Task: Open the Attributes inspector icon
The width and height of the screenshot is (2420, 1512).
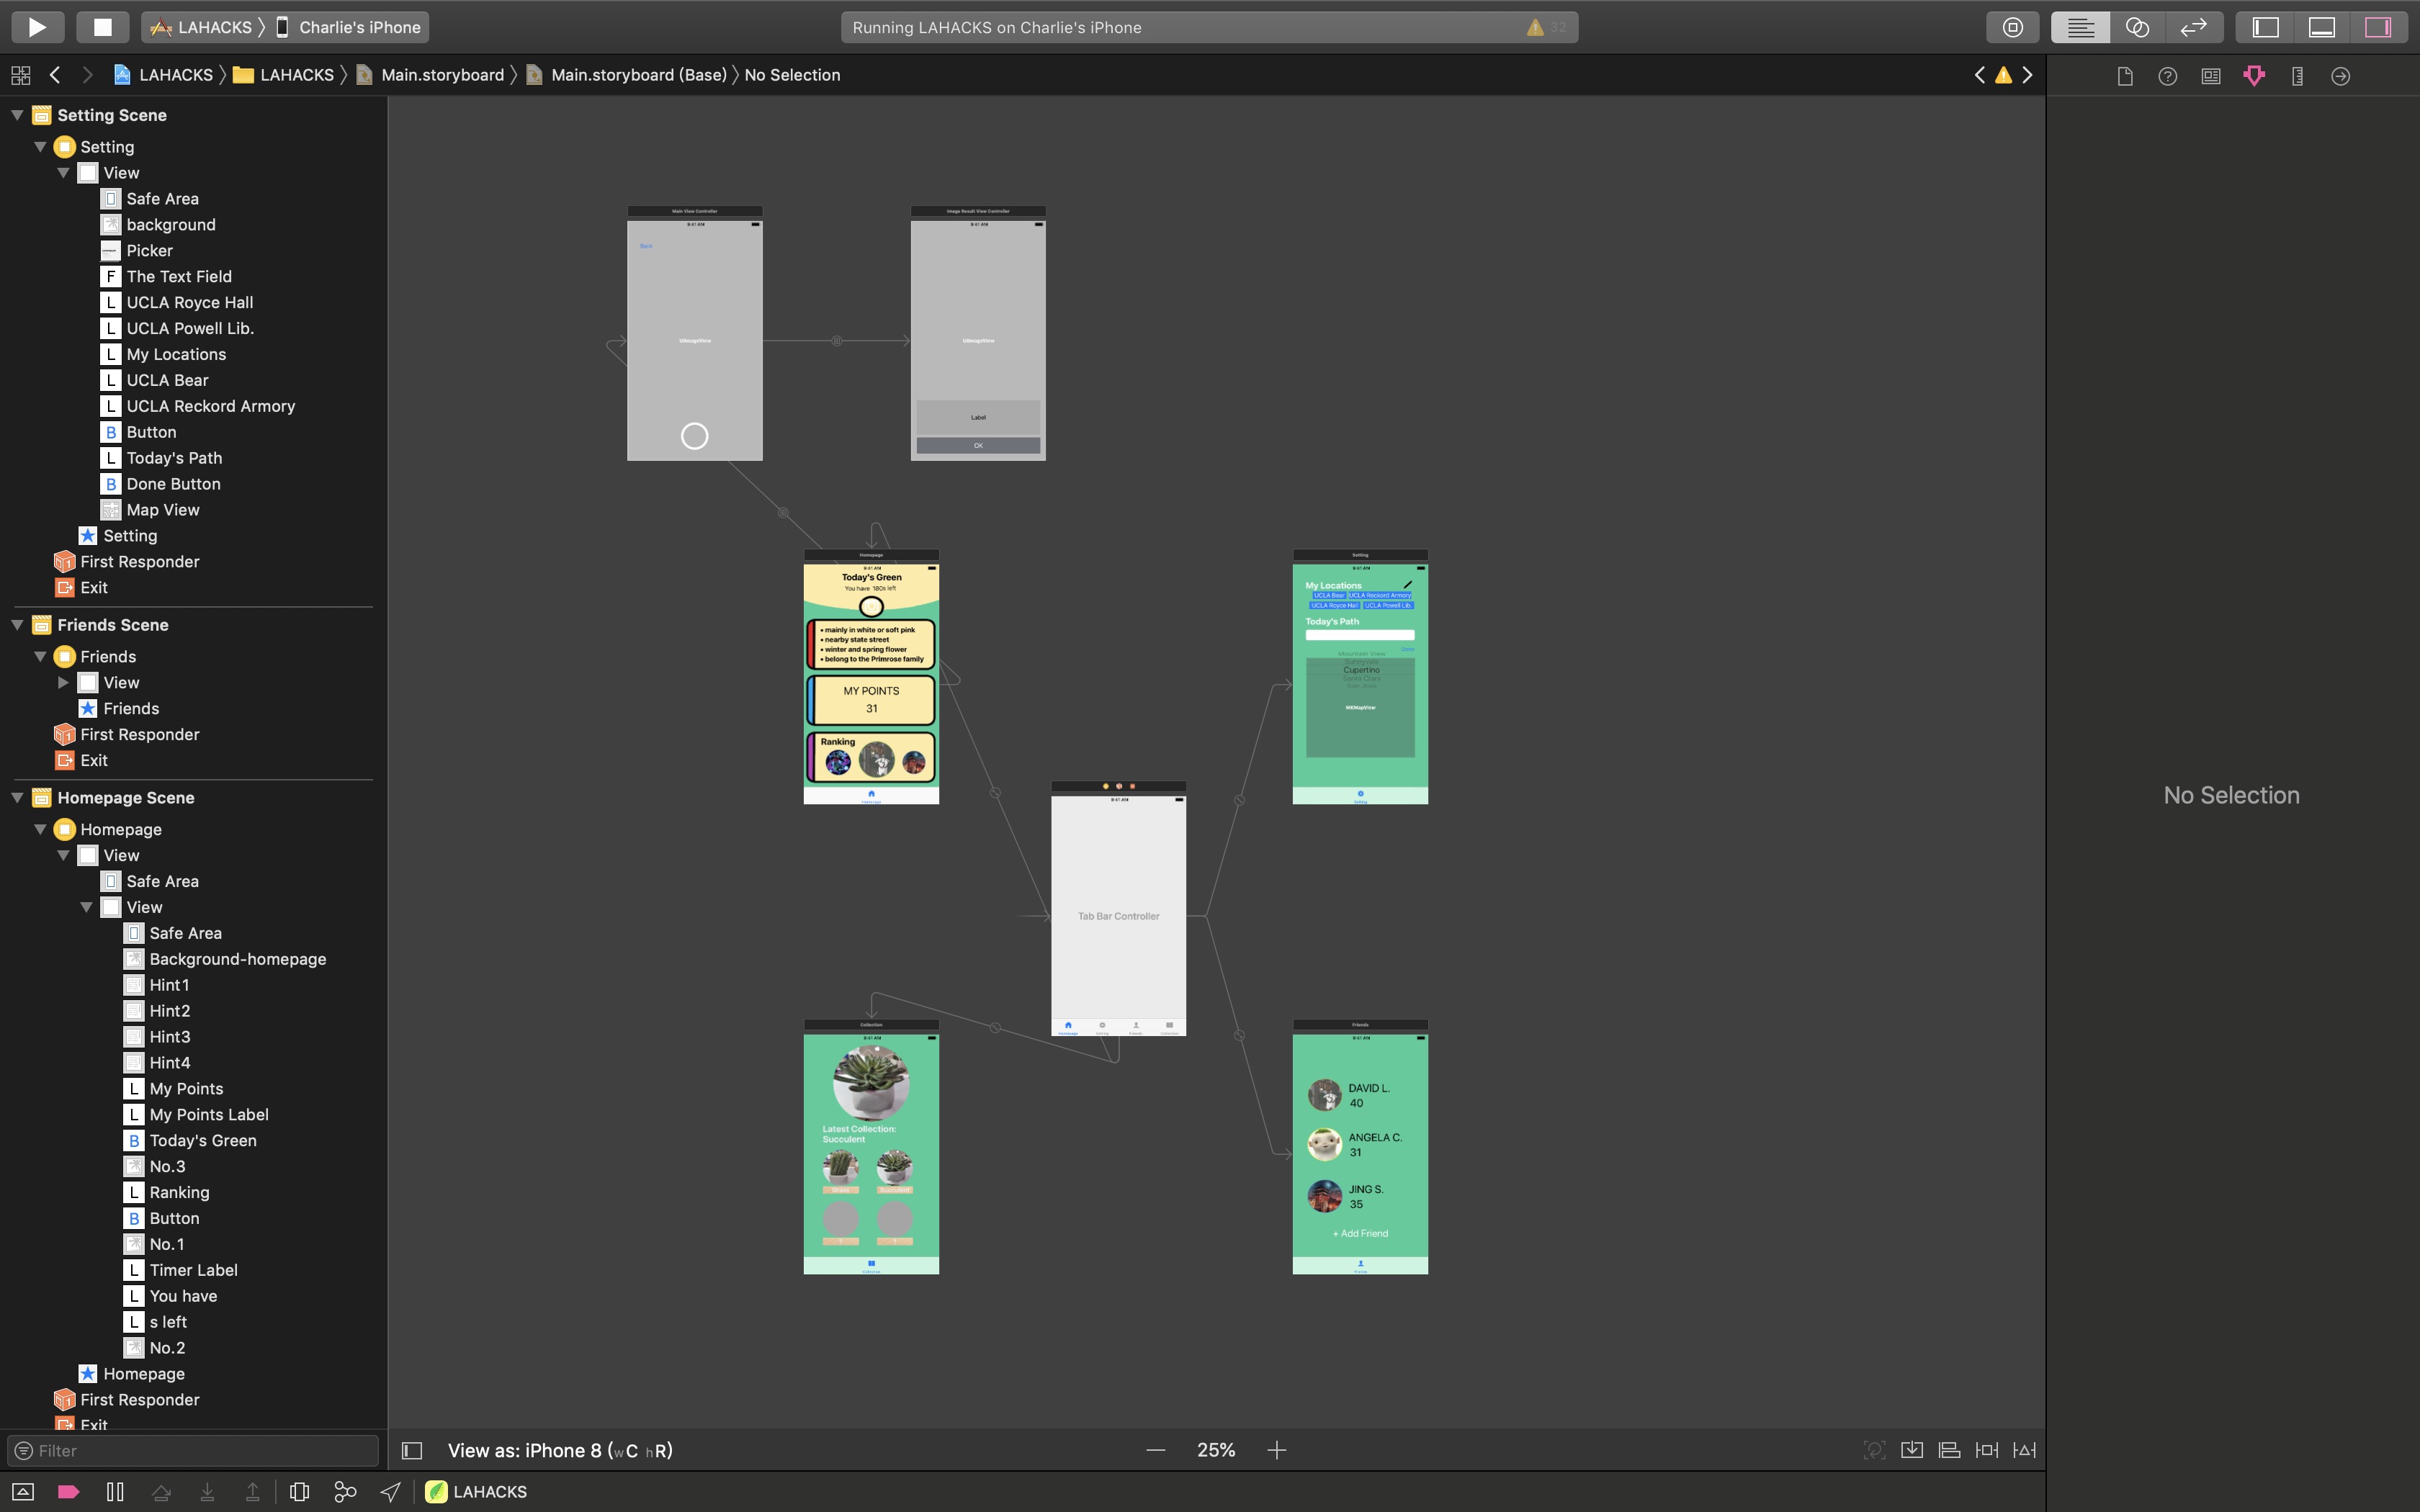Action: pyautogui.click(x=2254, y=76)
